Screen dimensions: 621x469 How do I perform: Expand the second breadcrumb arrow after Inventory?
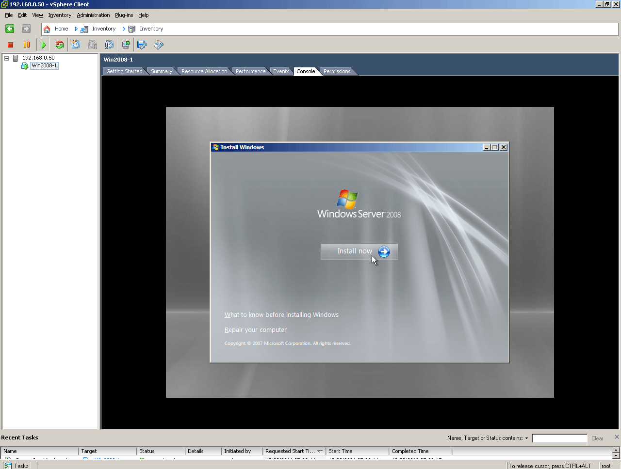pyautogui.click(x=124, y=29)
